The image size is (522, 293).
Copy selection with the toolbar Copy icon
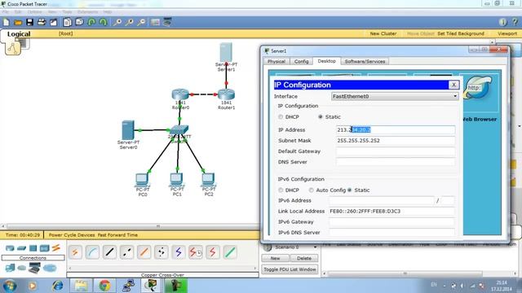[x=67, y=22]
